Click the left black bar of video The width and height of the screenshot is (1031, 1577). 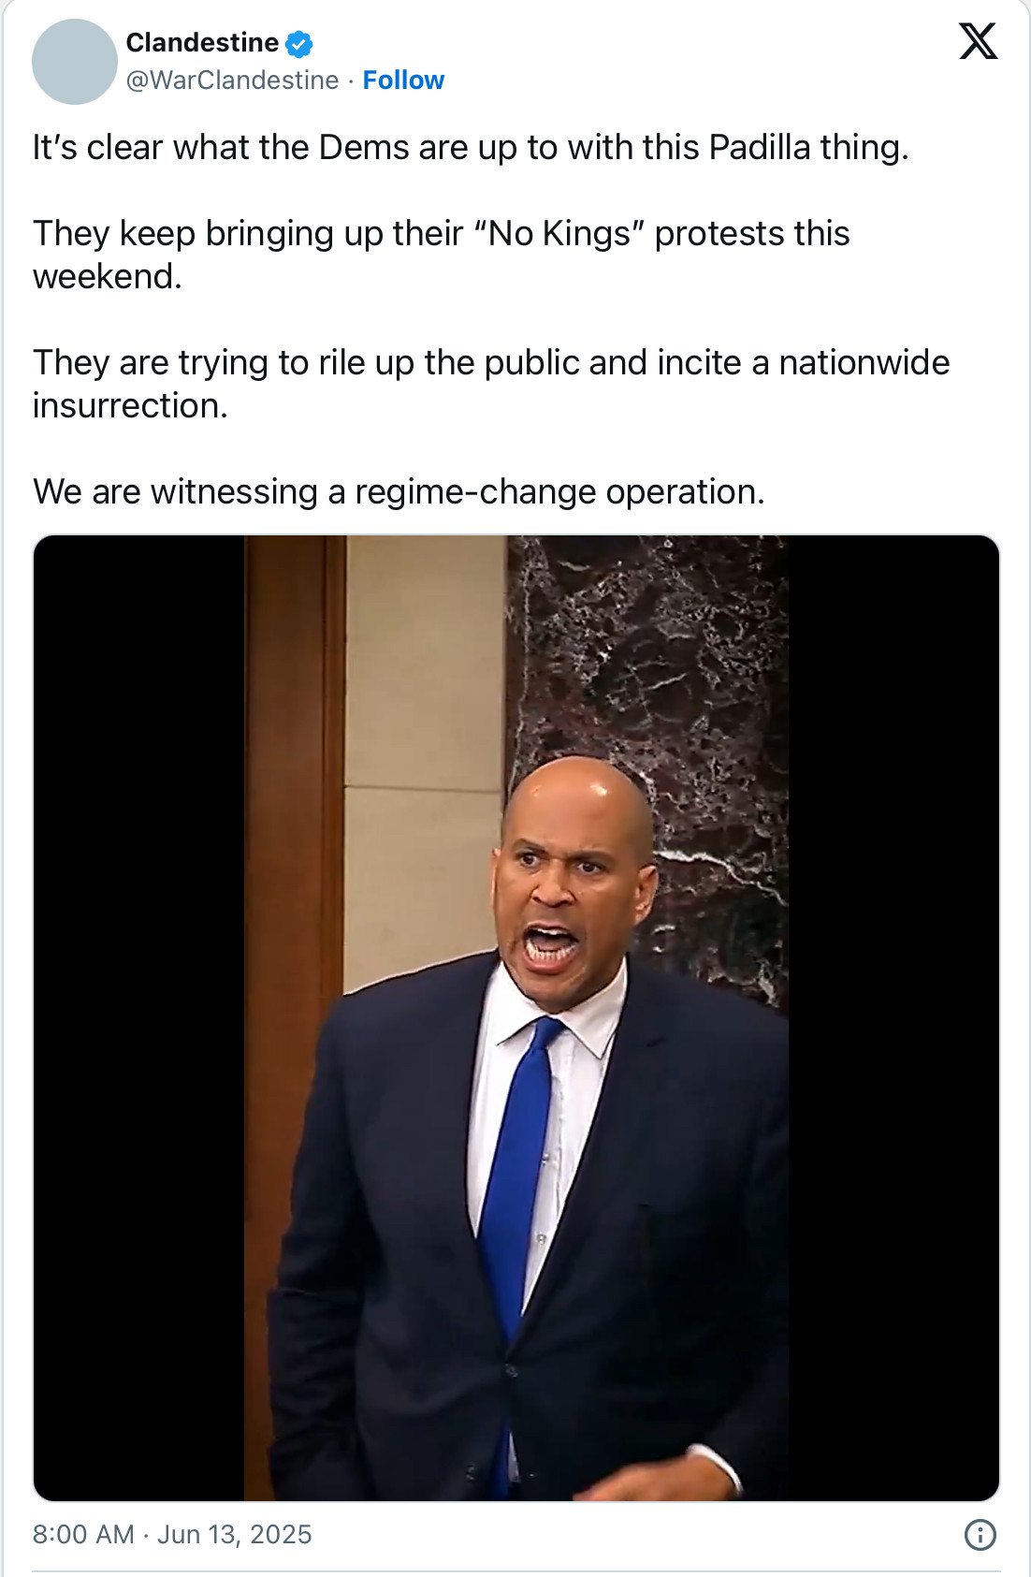138,1018
